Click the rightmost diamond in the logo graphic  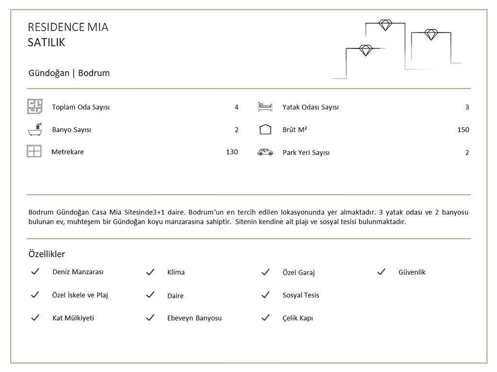point(431,34)
